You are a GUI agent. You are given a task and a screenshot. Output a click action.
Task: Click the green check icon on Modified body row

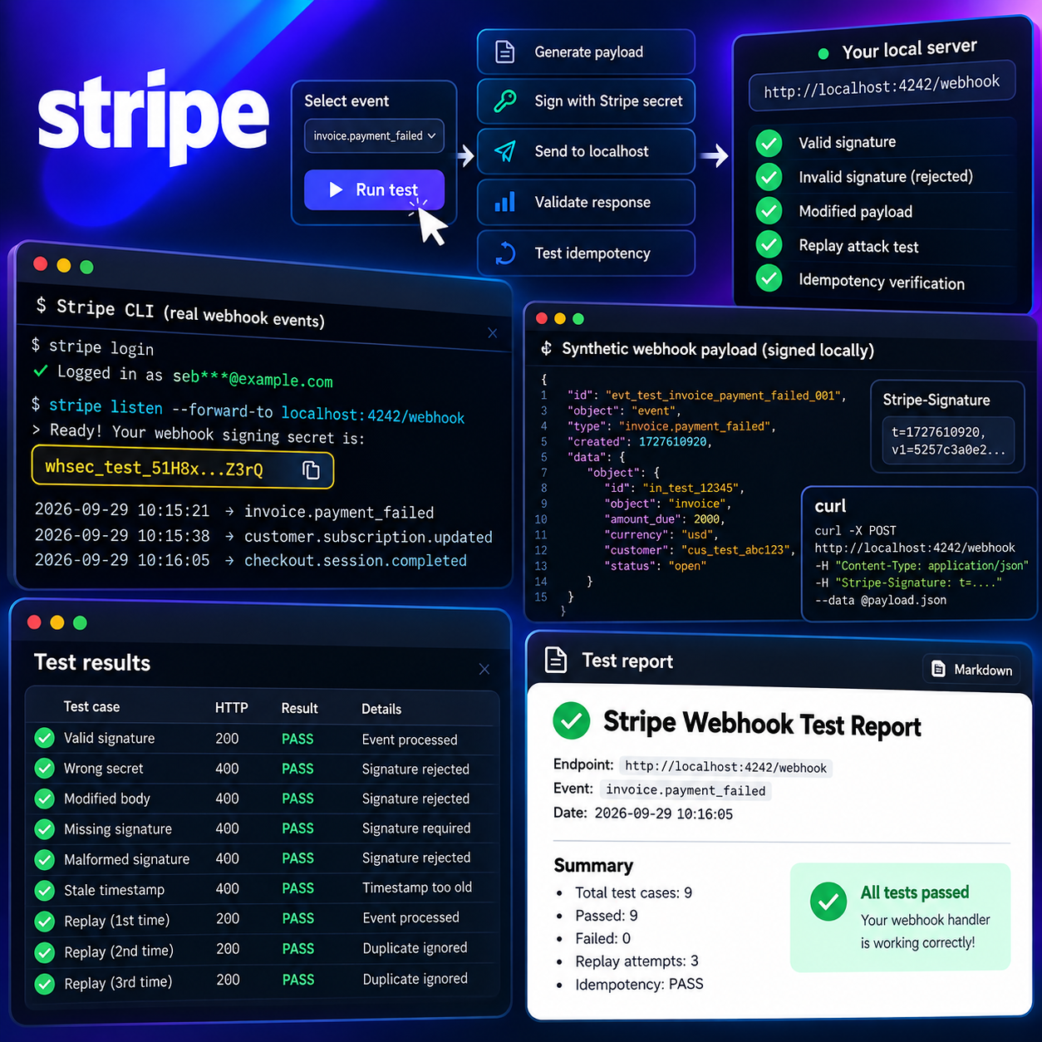(x=45, y=799)
